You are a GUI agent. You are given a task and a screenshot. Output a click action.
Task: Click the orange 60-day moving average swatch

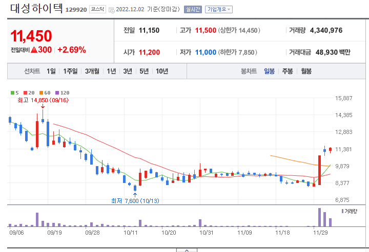(41, 93)
